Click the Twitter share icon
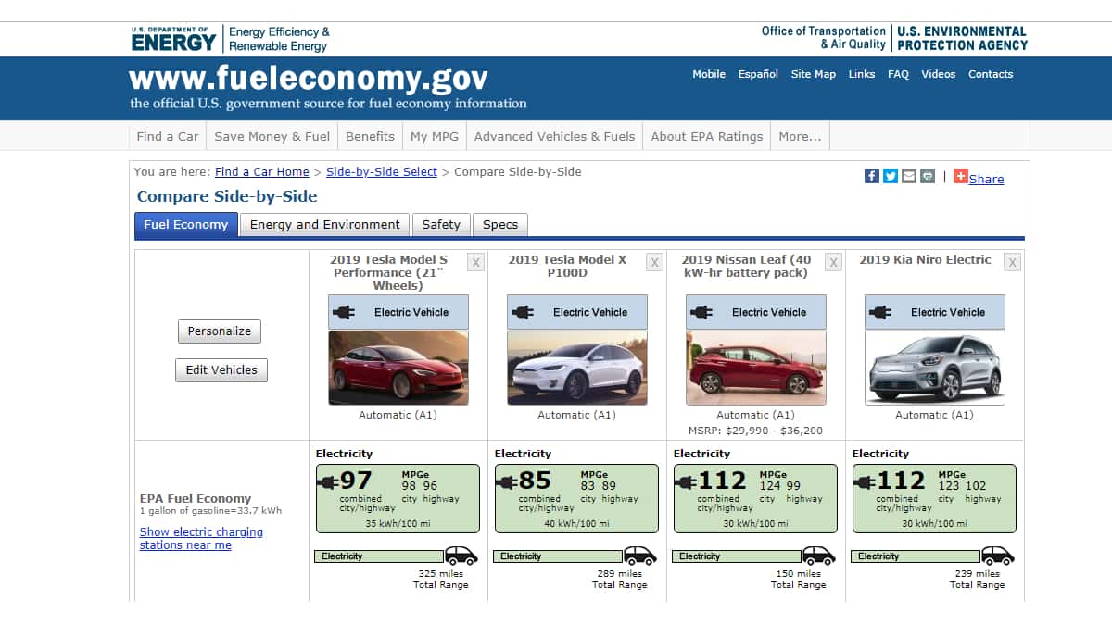This screenshot has height=625, width=1112. pyautogui.click(x=890, y=176)
